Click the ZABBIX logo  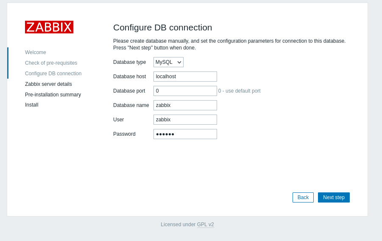tap(49, 27)
